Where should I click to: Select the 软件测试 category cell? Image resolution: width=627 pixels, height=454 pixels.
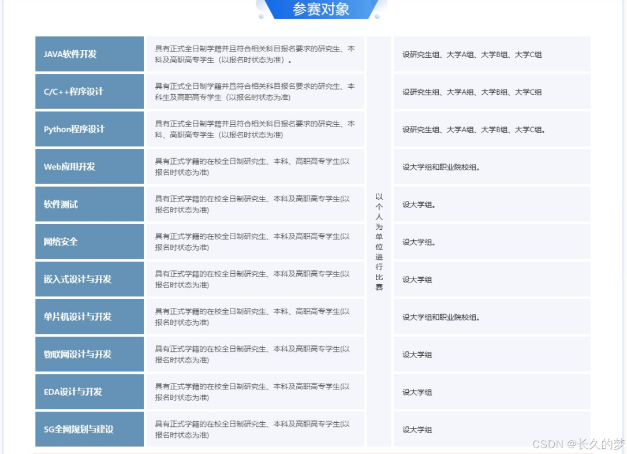[x=89, y=204]
